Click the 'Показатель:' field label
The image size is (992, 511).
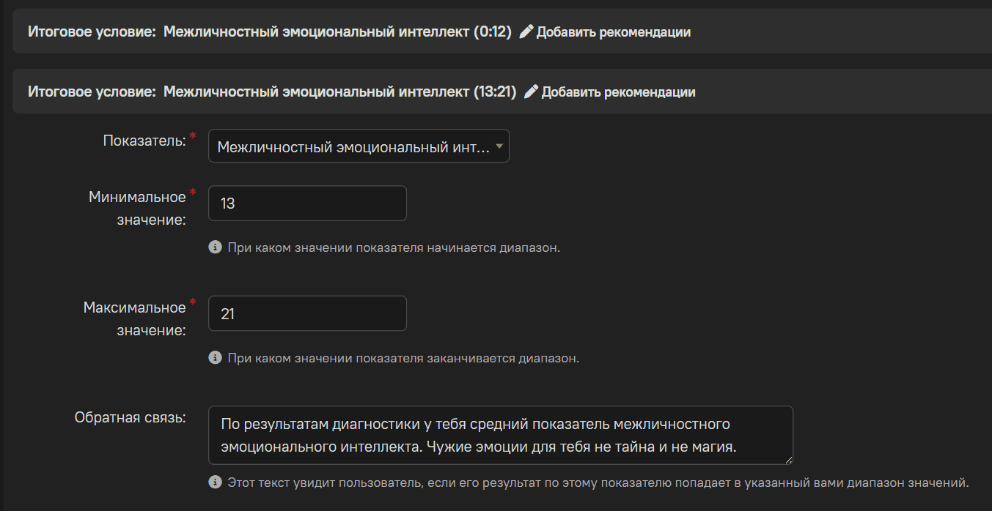click(x=144, y=141)
